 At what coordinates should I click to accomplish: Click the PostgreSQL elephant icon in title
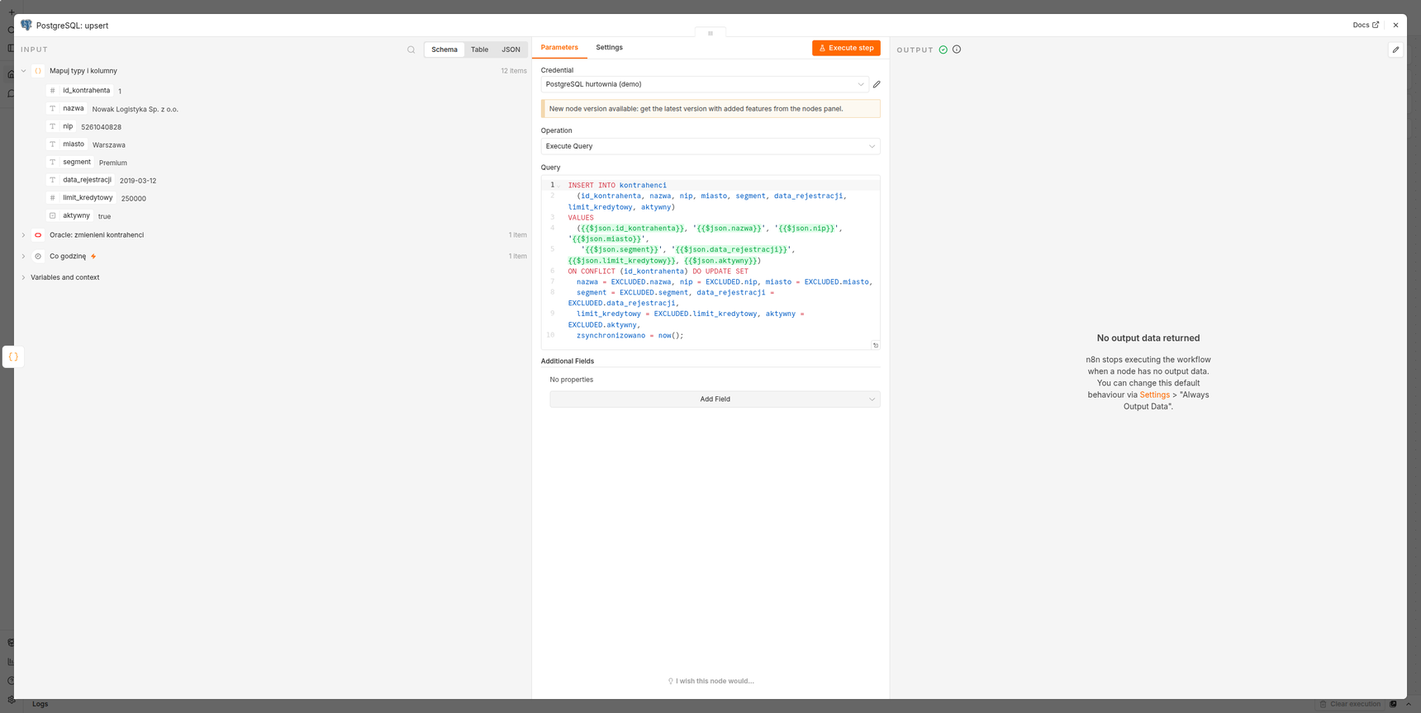coord(26,26)
